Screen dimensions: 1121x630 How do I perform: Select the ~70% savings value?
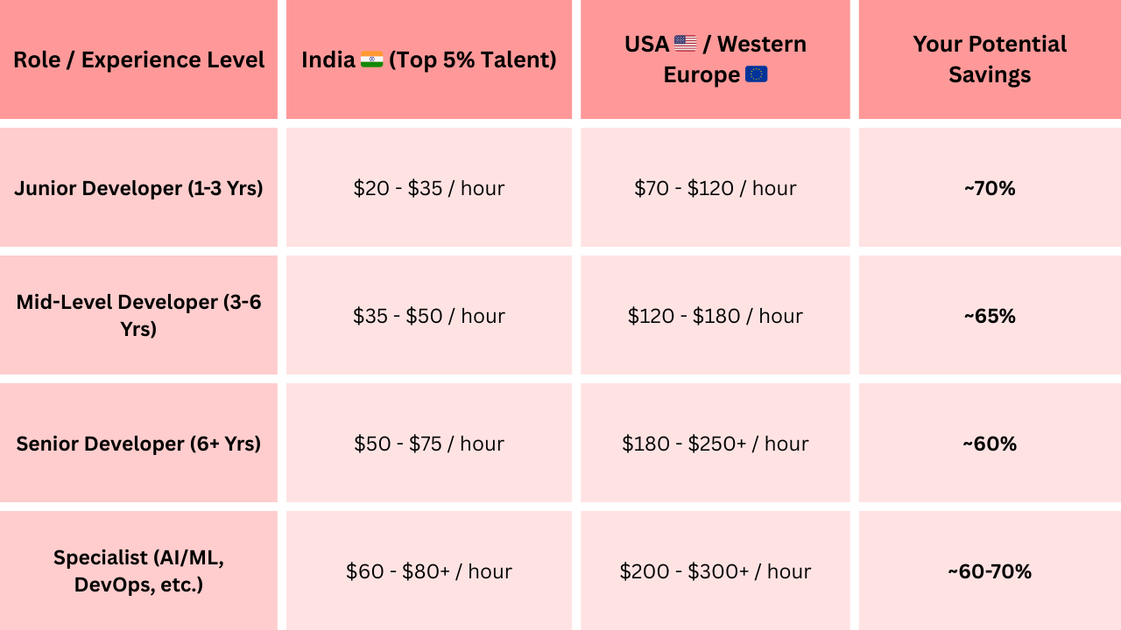(990, 188)
